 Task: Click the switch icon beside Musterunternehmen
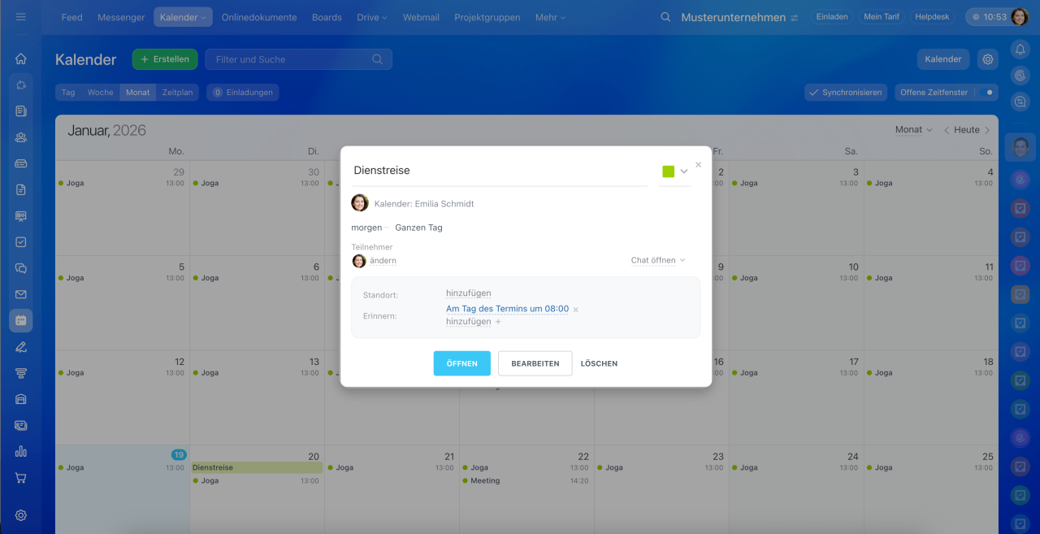(x=794, y=18)
